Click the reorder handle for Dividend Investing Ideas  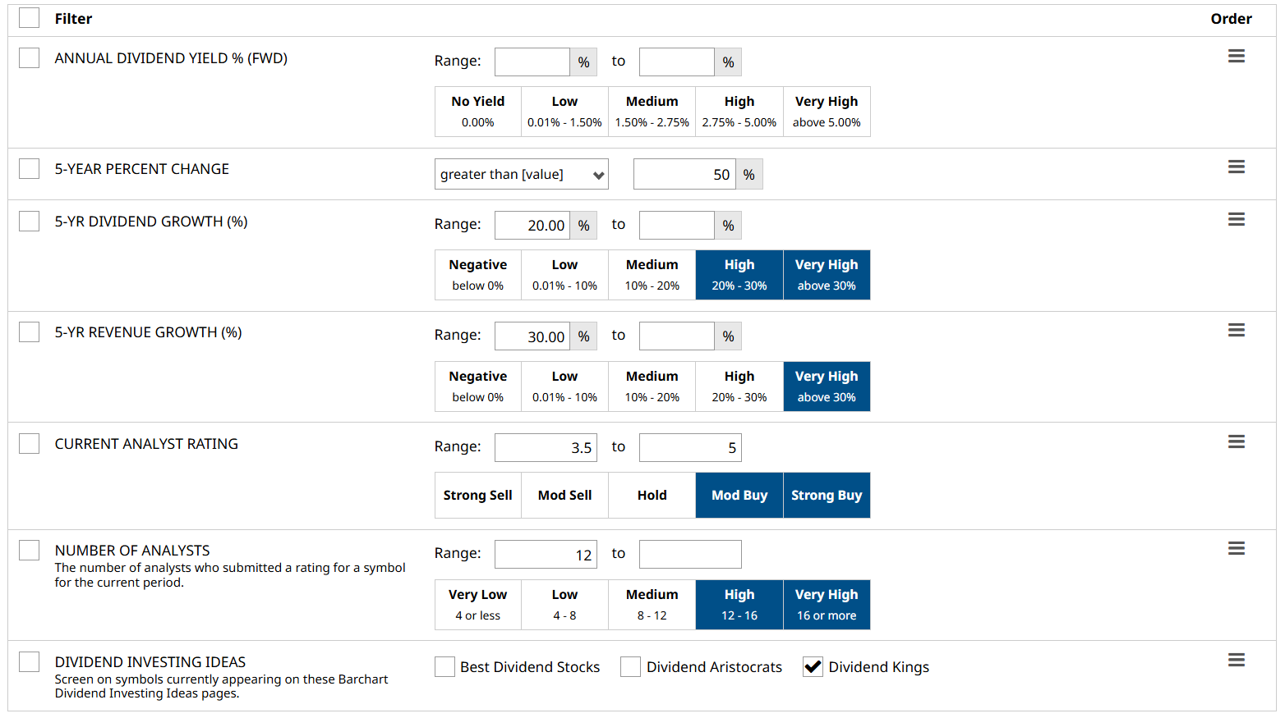click(x=1236, y=661)
